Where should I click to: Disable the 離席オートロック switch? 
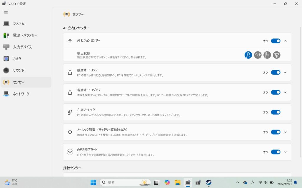(275, 72)
